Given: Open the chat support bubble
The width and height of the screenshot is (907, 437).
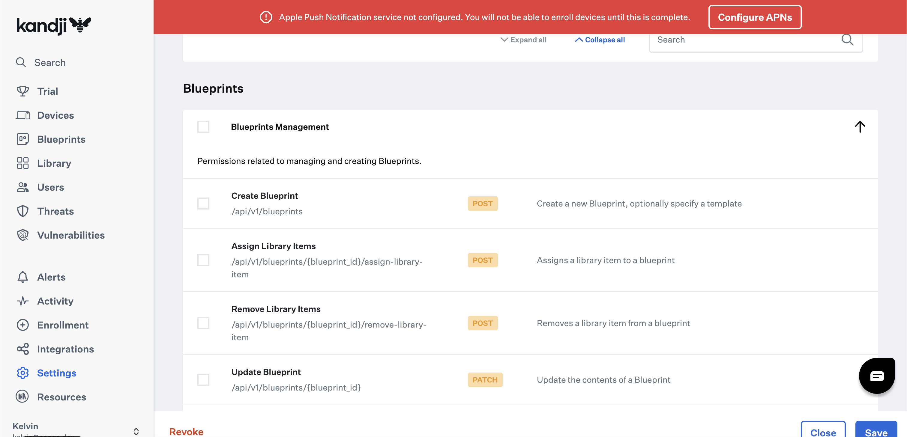Looking at the screenshot, I should pyautogui.click(x=876, y=376).
